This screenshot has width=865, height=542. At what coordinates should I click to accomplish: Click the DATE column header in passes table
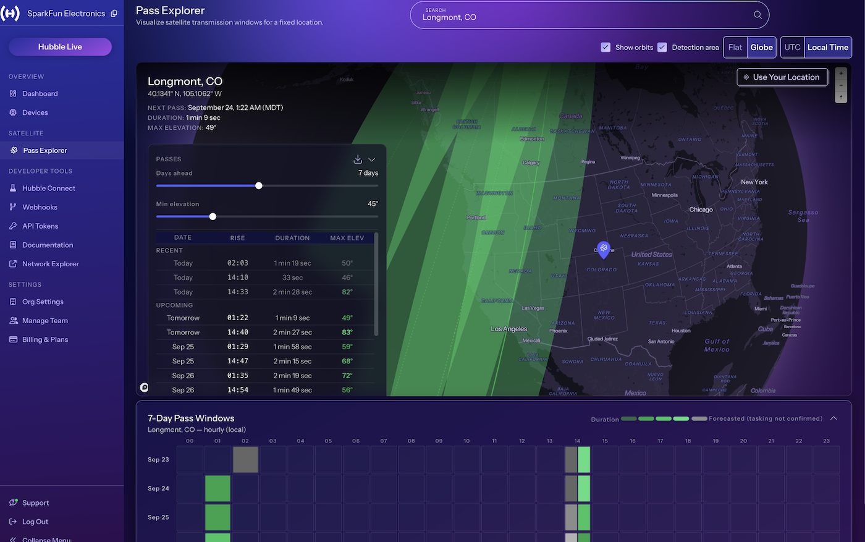183,238
